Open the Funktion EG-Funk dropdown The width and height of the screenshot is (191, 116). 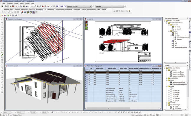pyautogui.click(x=79, y=6)
